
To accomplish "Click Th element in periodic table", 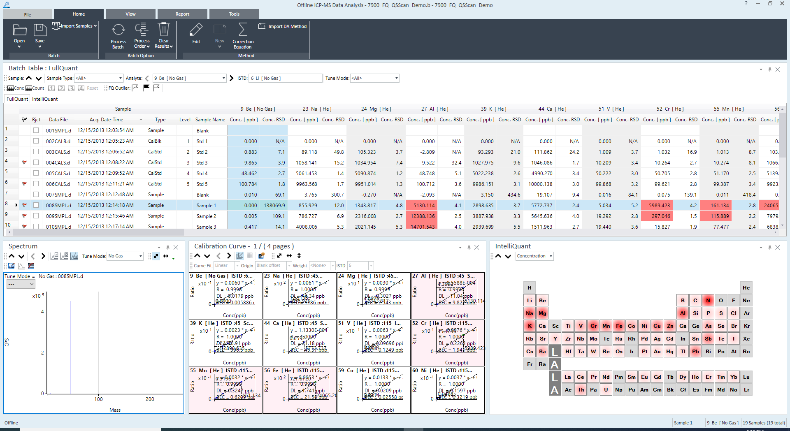I will [x=581, y=390].
